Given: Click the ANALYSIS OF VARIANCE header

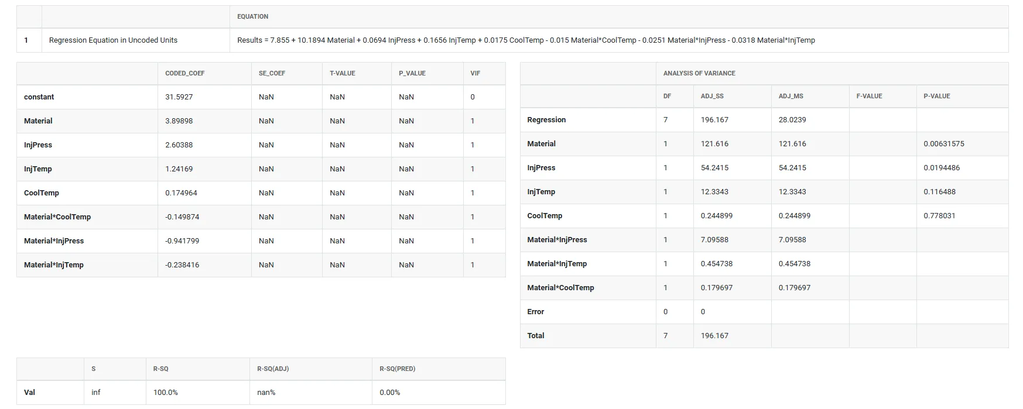Looking at the screenshot, I should [699, 73].
